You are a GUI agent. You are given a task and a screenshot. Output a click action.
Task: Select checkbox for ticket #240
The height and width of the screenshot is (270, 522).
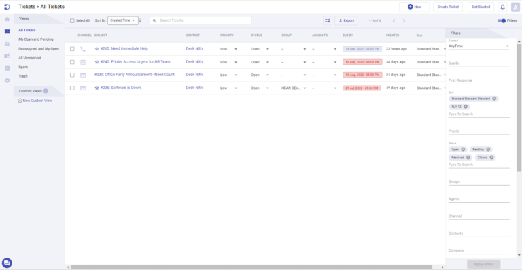72,62
